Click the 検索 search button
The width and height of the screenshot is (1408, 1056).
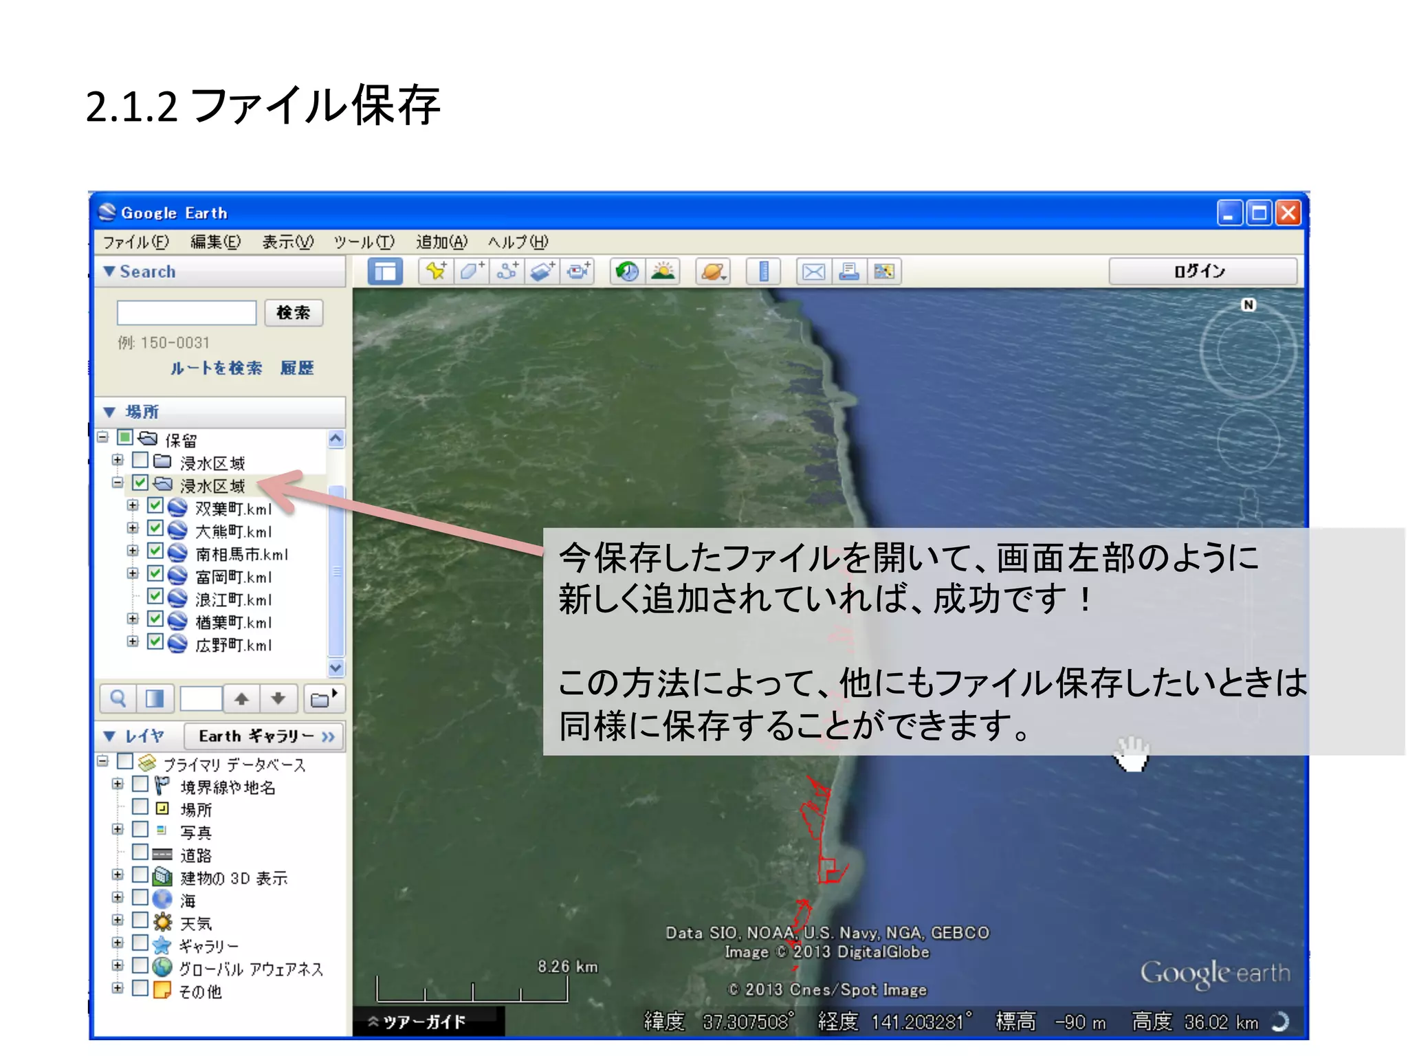[294, 313]
